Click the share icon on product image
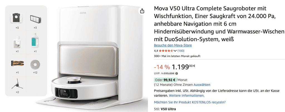Screen dimensions: 285x112 tap(142, 11)
